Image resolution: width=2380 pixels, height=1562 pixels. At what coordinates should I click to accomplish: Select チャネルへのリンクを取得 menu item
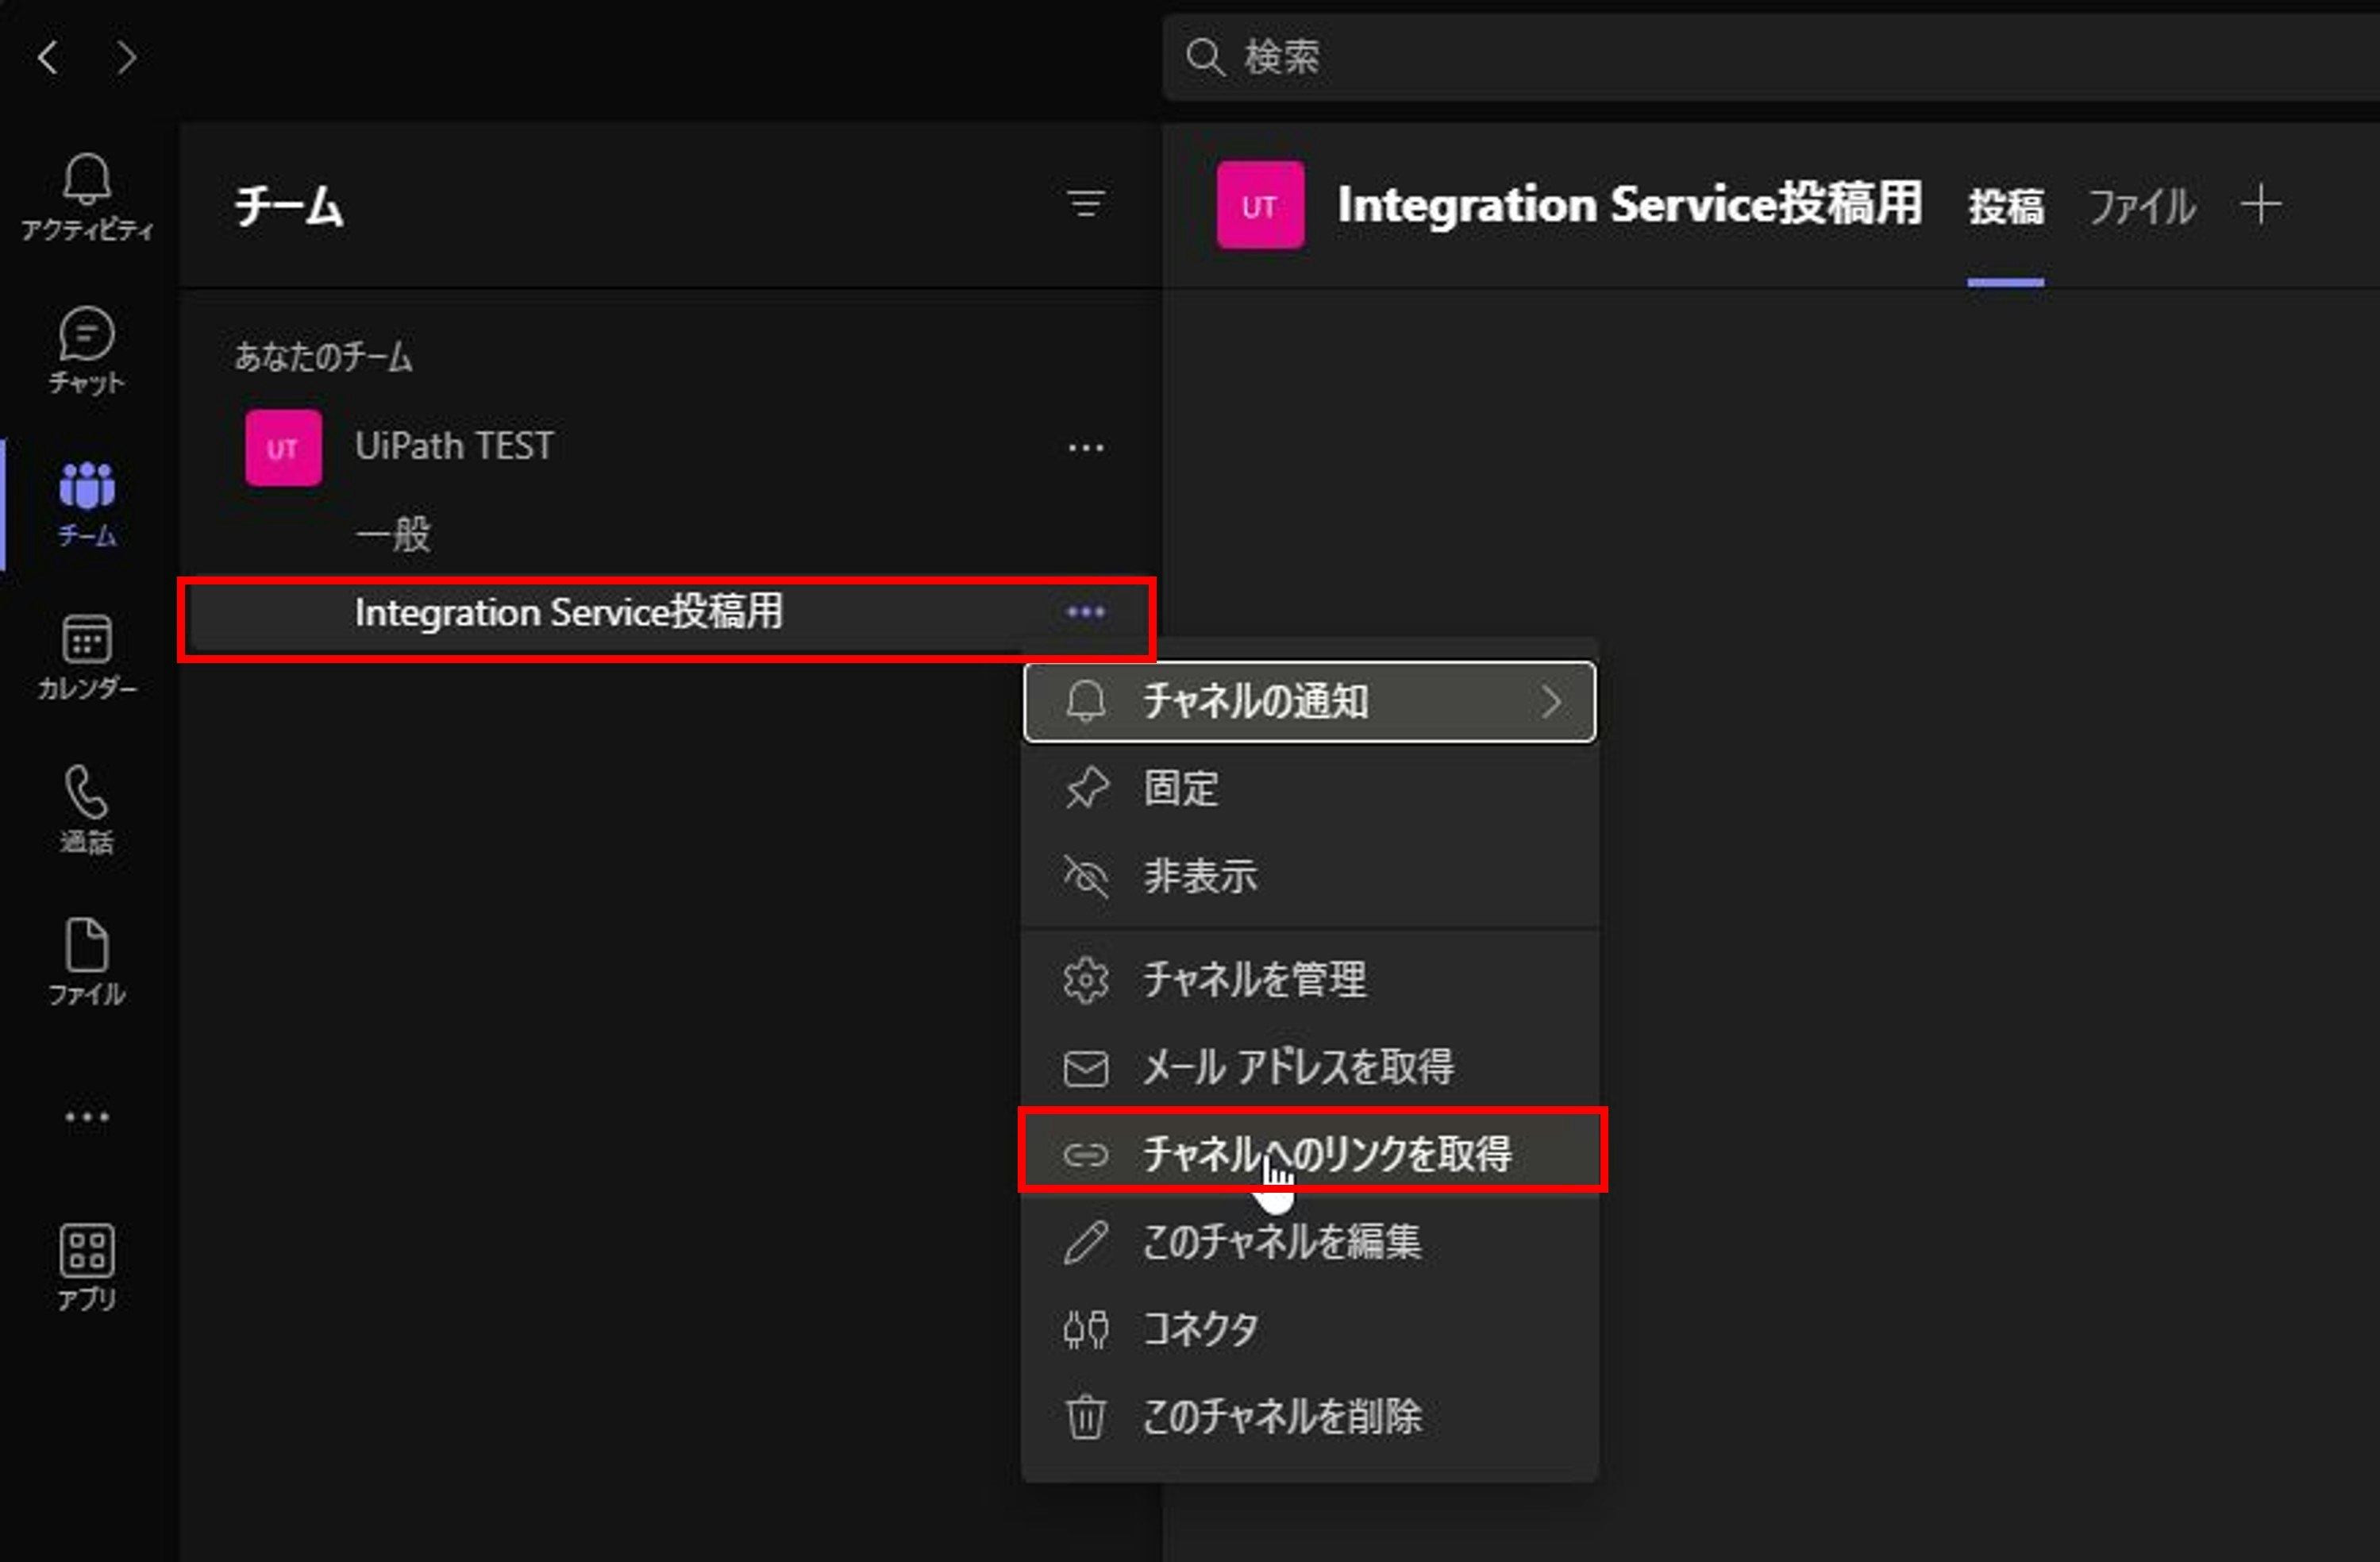1326,1154
